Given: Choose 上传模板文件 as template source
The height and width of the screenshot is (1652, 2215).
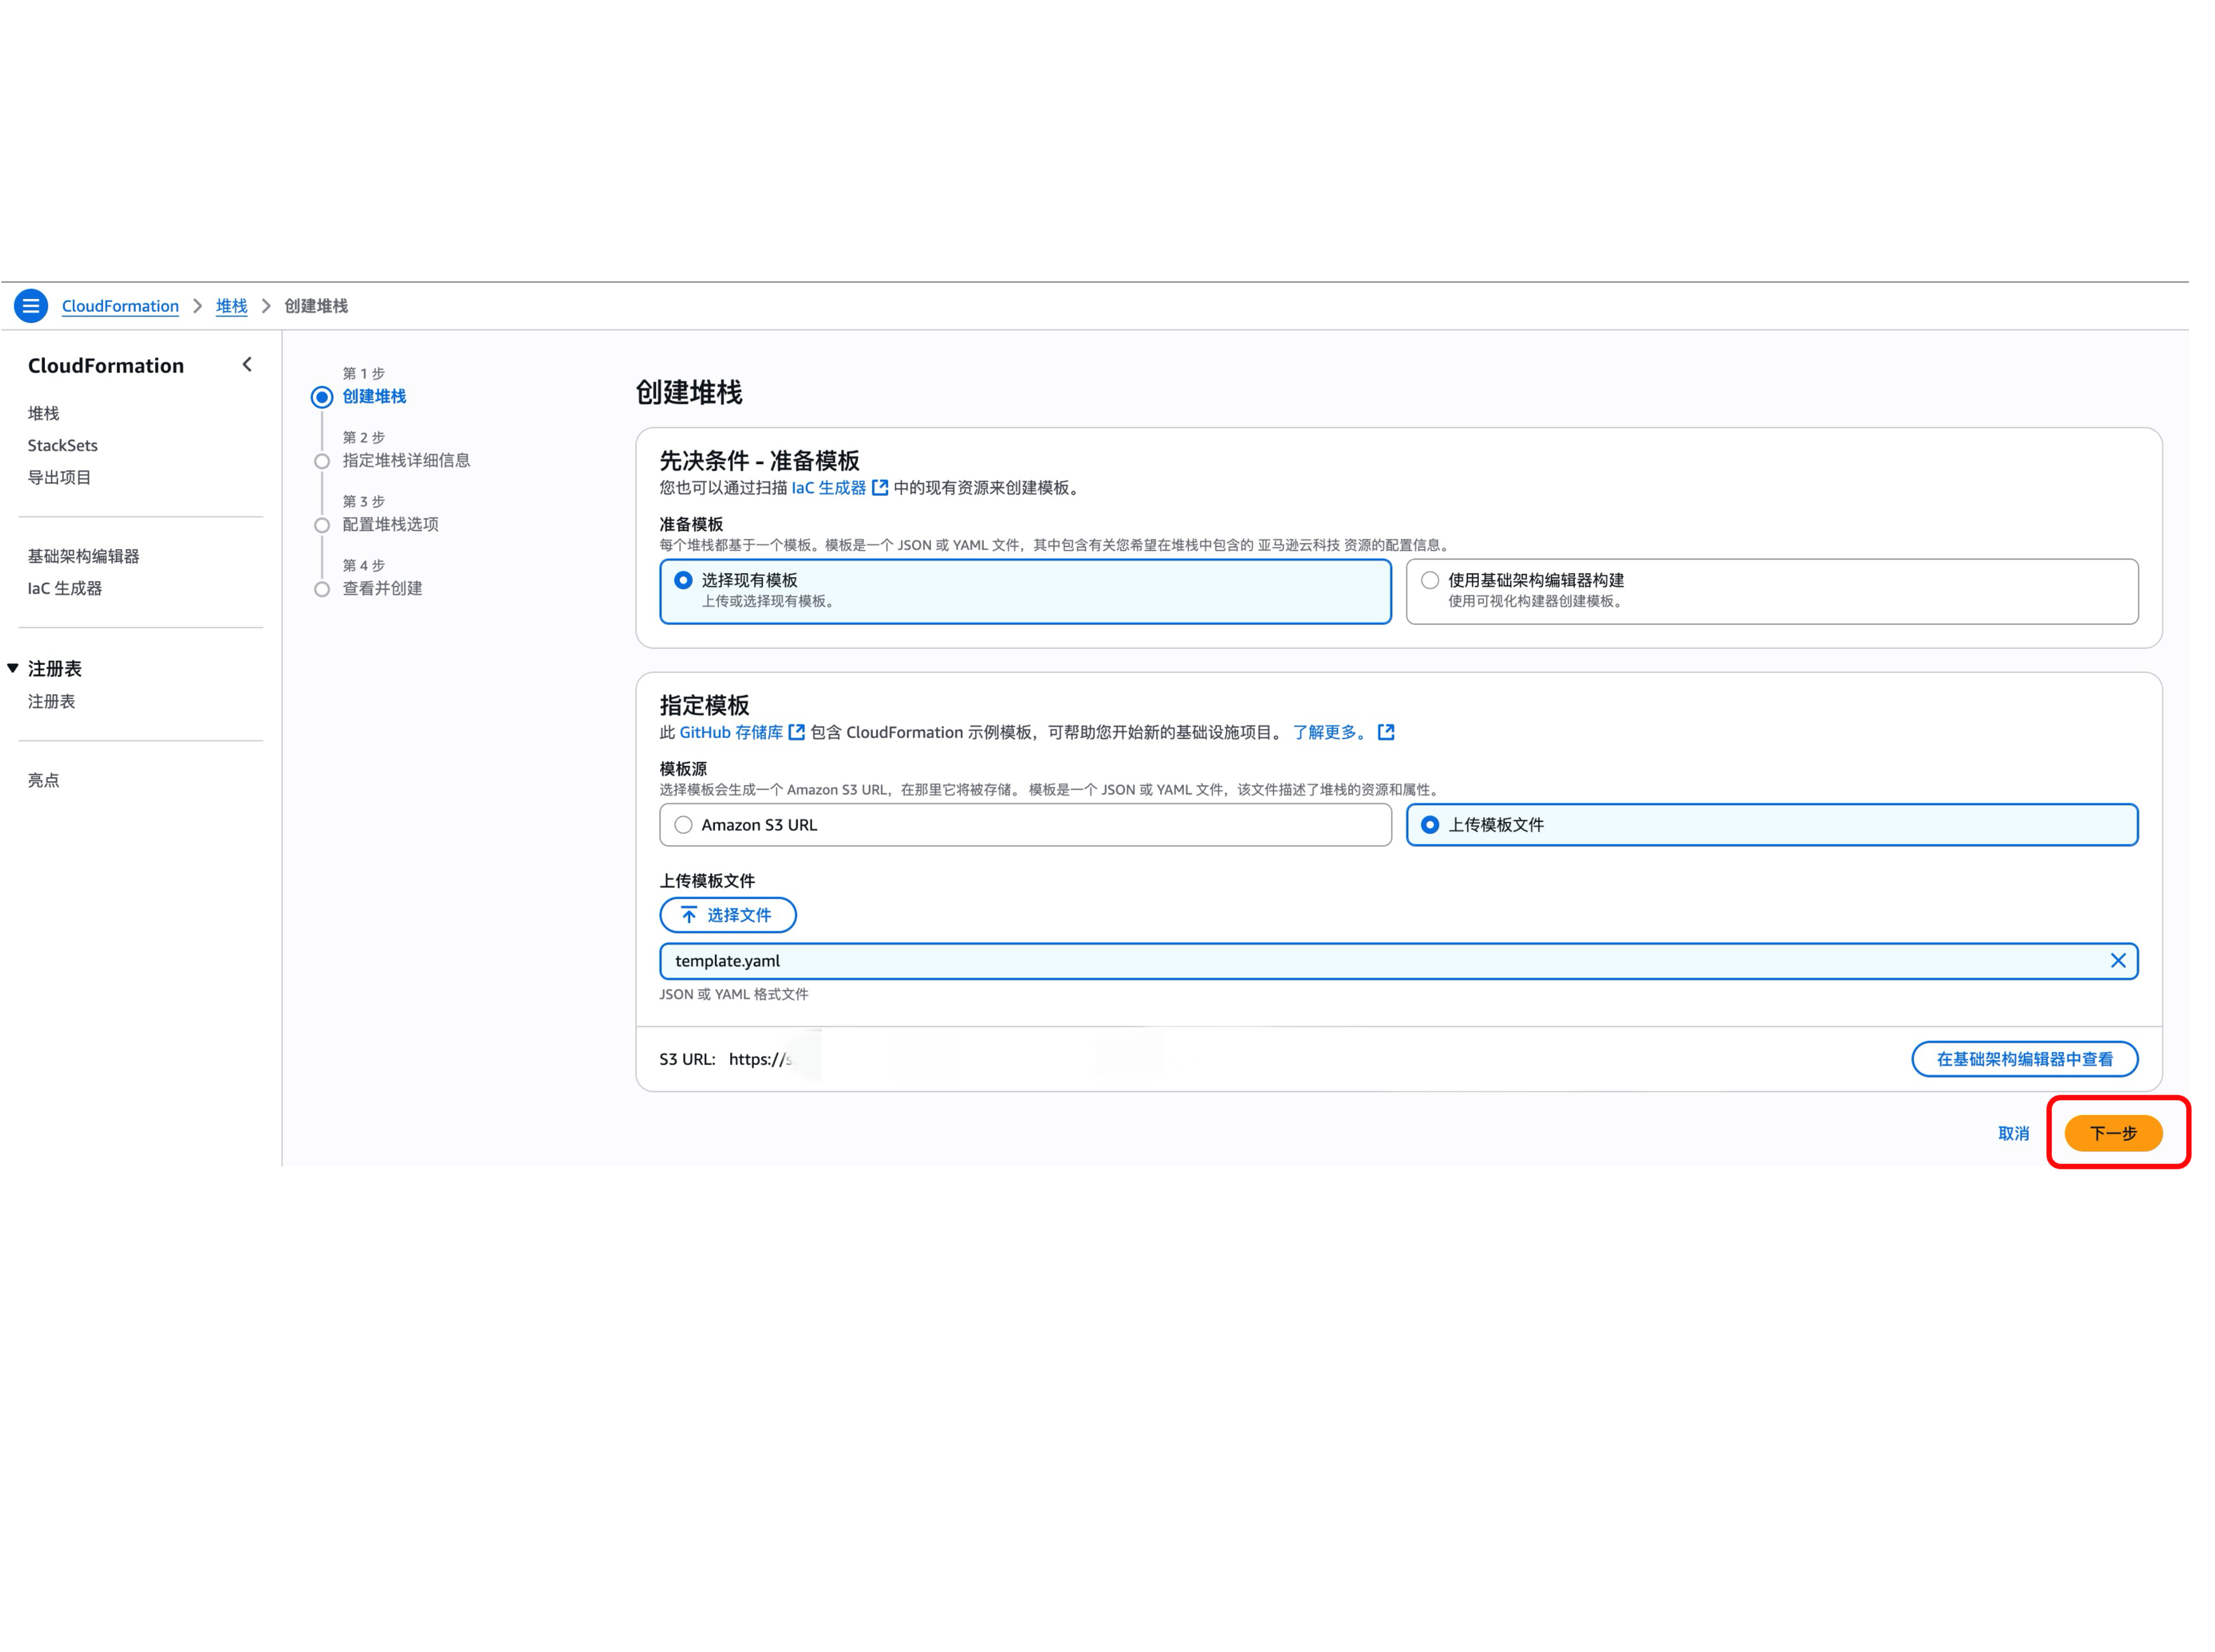Looking at the screenshot, I should coord(1772,825).
